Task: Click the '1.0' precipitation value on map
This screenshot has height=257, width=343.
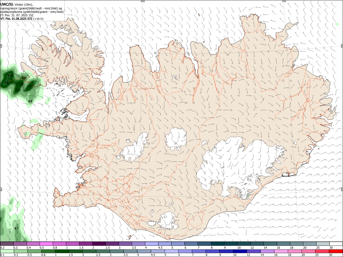Action: pyautogui.click(x=24, y=78)
